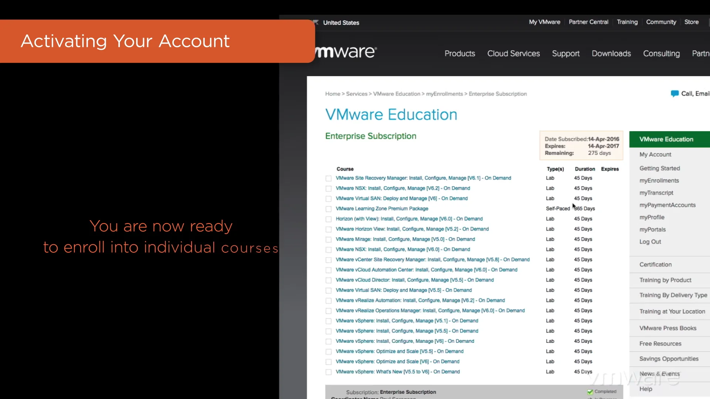The height and width of the screenshot is (399, 710).
Task: Click the VMware logo
Action: click(x=346, y=52)
